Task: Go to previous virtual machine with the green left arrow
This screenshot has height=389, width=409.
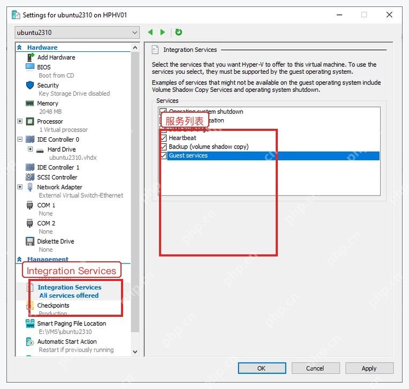Action: [x=150, y=32]
